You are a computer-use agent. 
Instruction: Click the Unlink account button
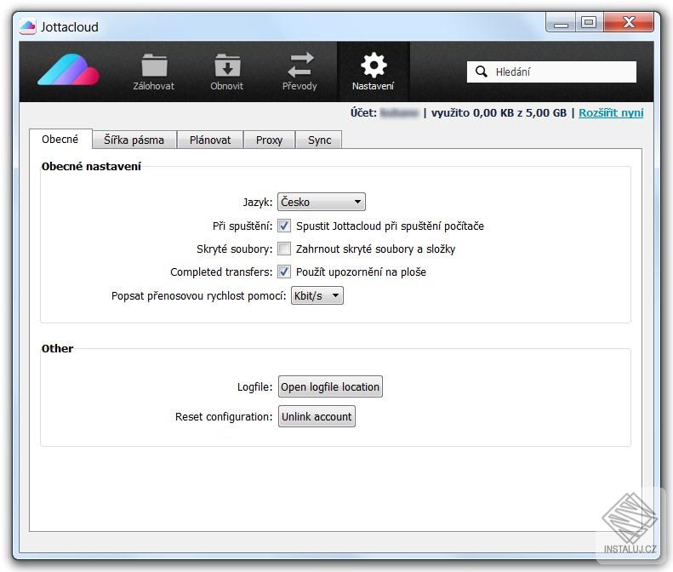317,416
